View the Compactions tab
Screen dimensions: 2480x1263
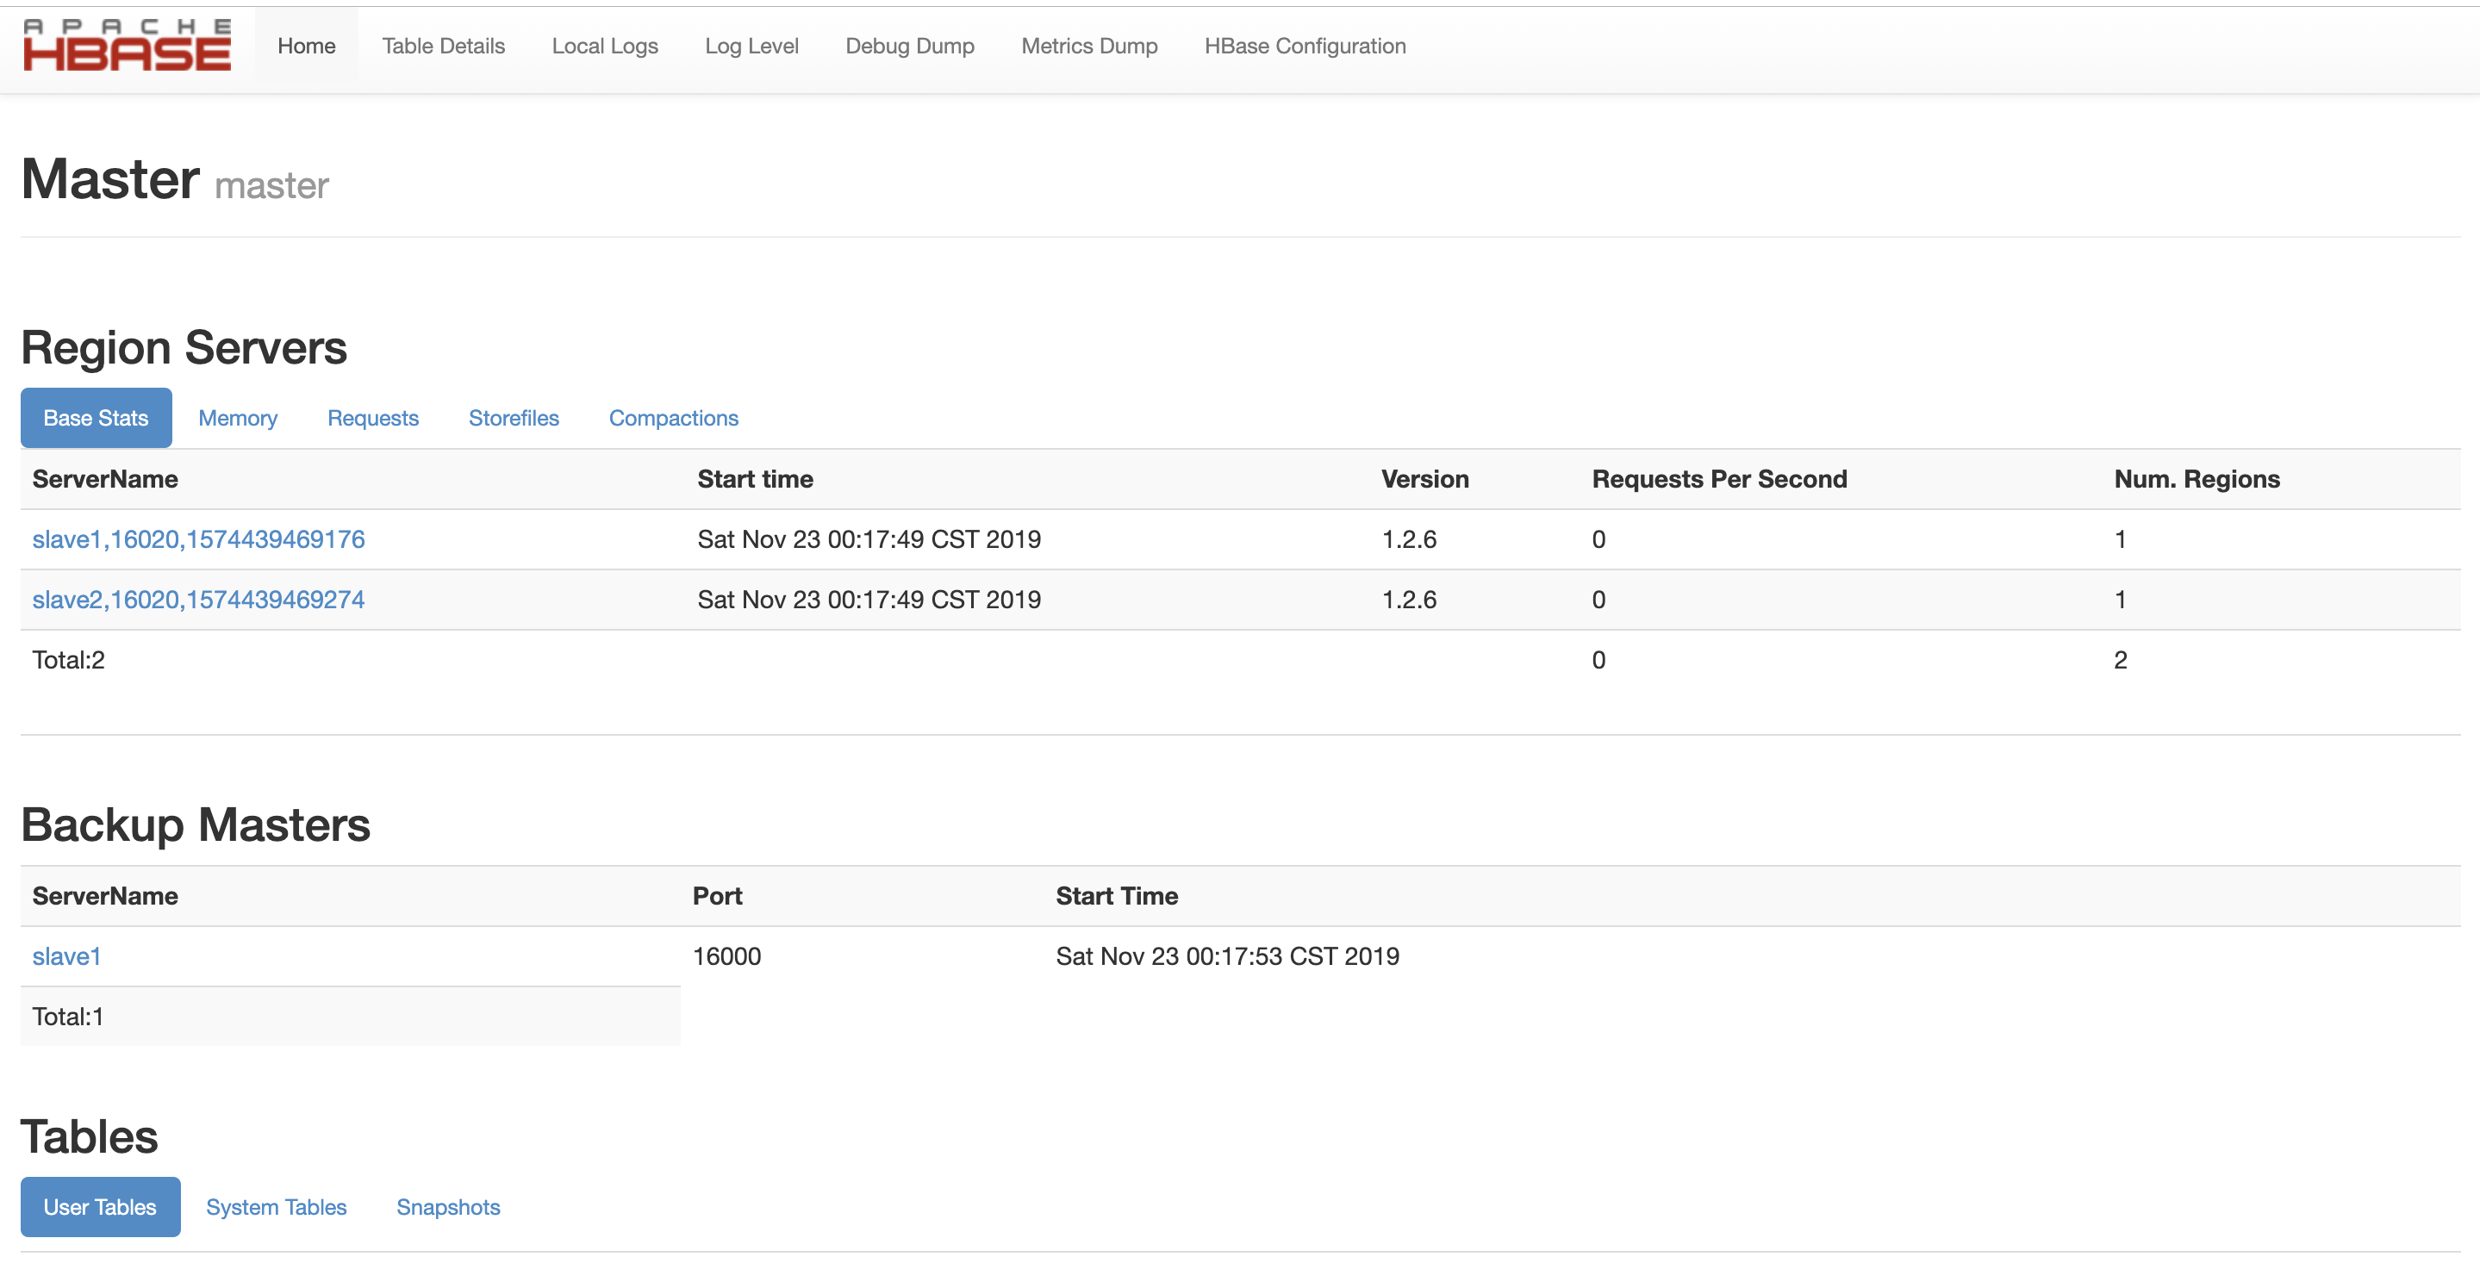(673, 418)
